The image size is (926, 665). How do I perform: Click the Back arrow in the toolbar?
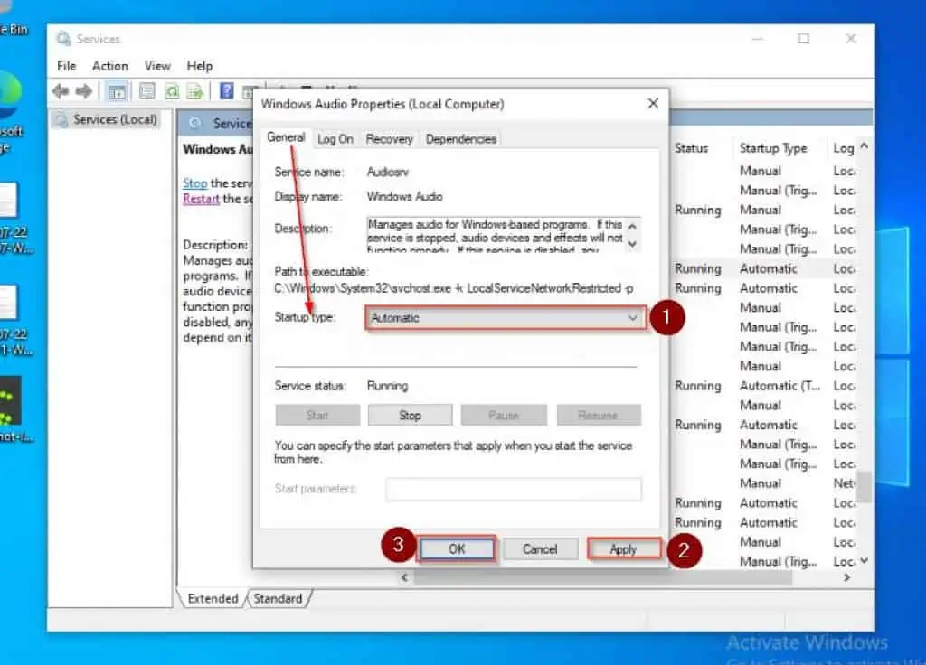[x=61, y=91]
